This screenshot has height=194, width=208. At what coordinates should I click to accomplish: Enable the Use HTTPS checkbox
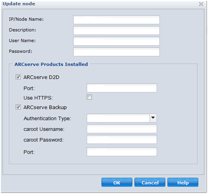pyautogui.click(x=89, y=97)
